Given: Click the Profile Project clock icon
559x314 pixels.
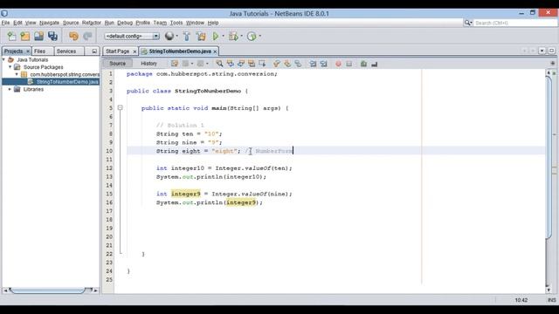Looking at the screenshot, I should (x=252, y=36).
